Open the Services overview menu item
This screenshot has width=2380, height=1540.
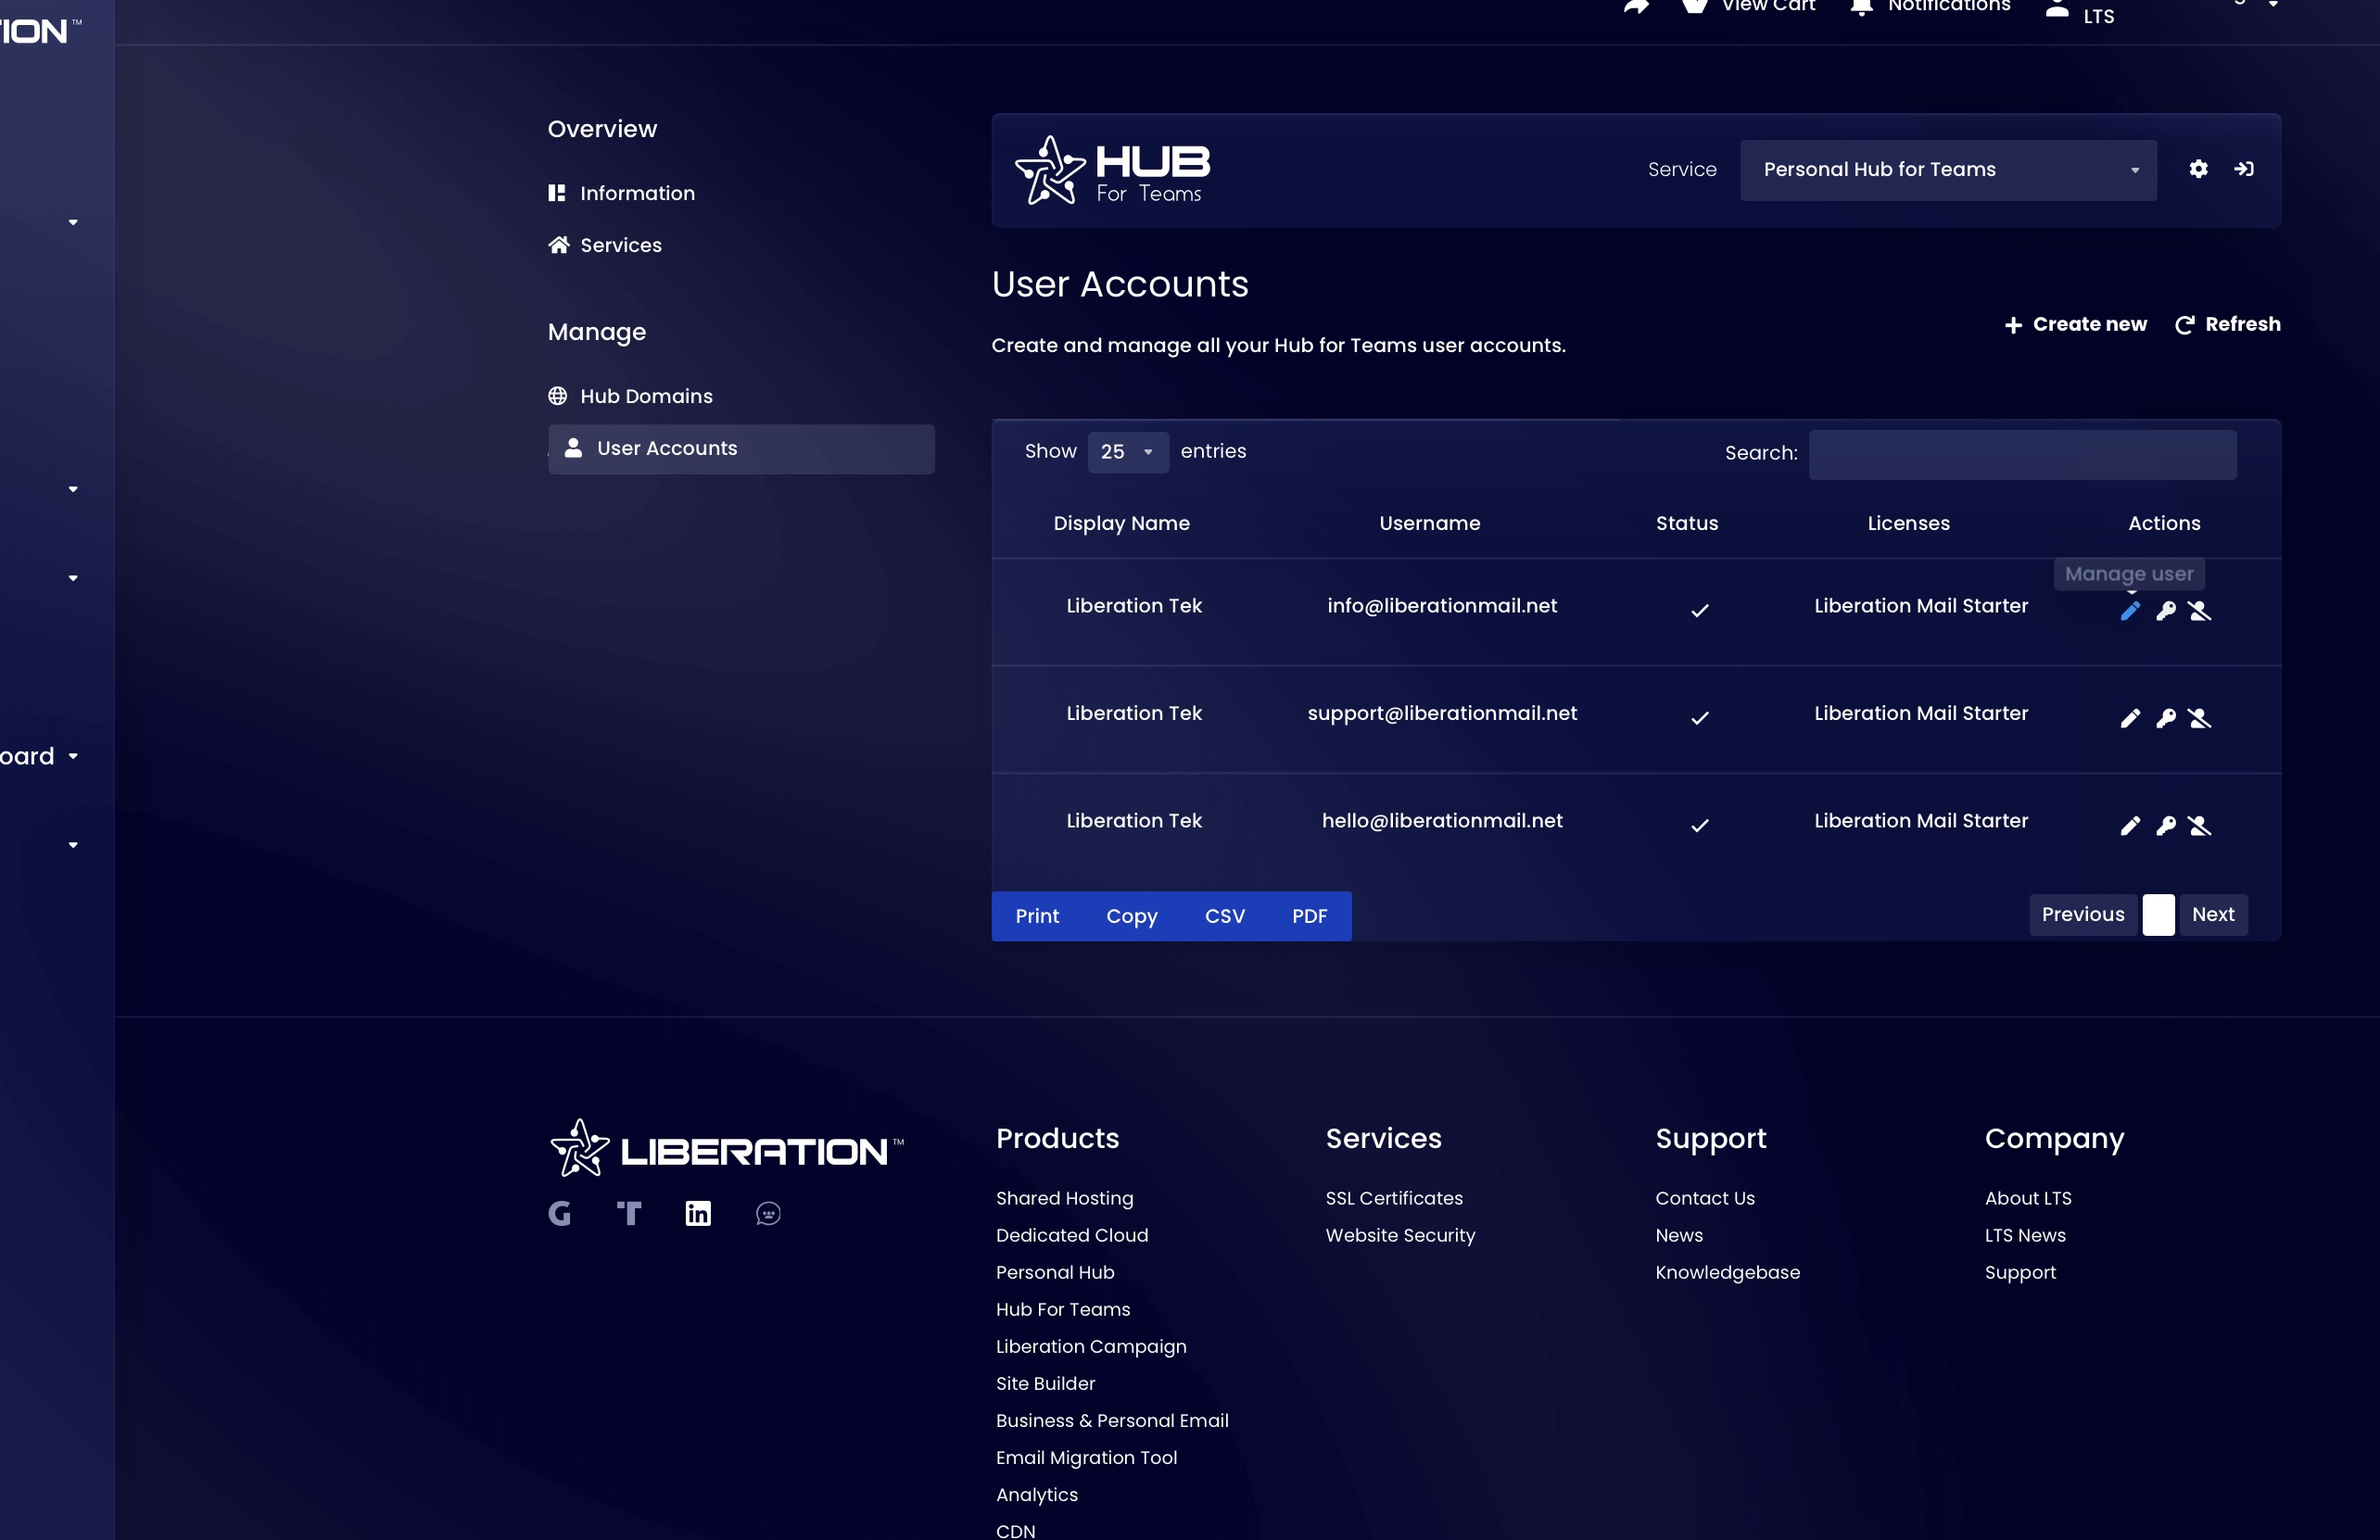click(x=605, y=245)
